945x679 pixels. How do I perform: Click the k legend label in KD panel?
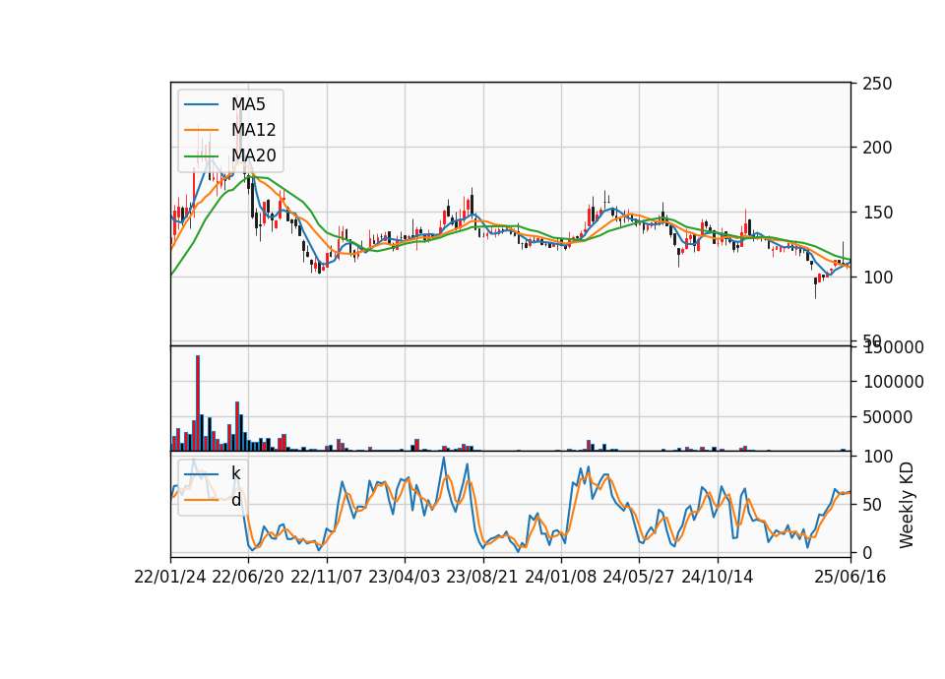tap(235, 473)
